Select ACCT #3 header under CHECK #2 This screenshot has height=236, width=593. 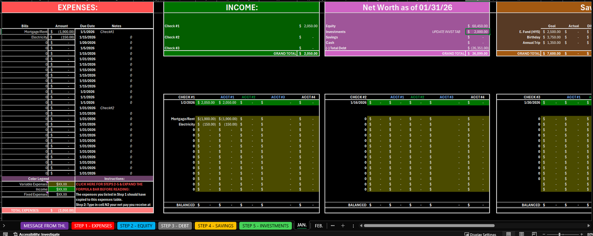pos(446,97)
